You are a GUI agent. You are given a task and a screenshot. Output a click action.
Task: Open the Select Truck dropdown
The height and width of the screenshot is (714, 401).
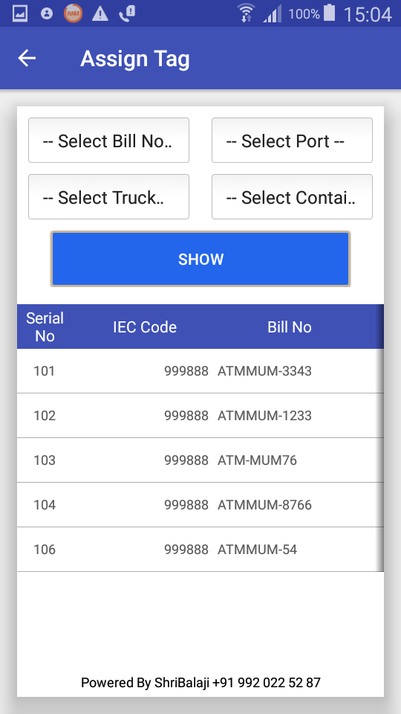point(108,196)
